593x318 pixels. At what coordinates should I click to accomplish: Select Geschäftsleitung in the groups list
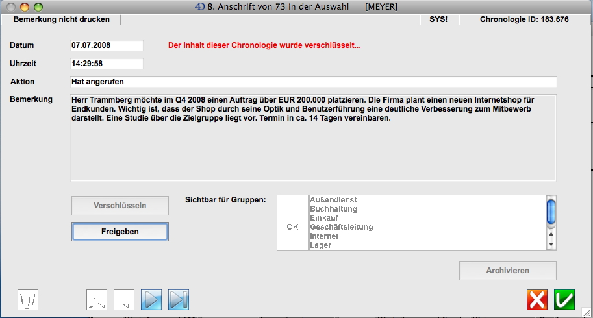(x=342, y=227)
